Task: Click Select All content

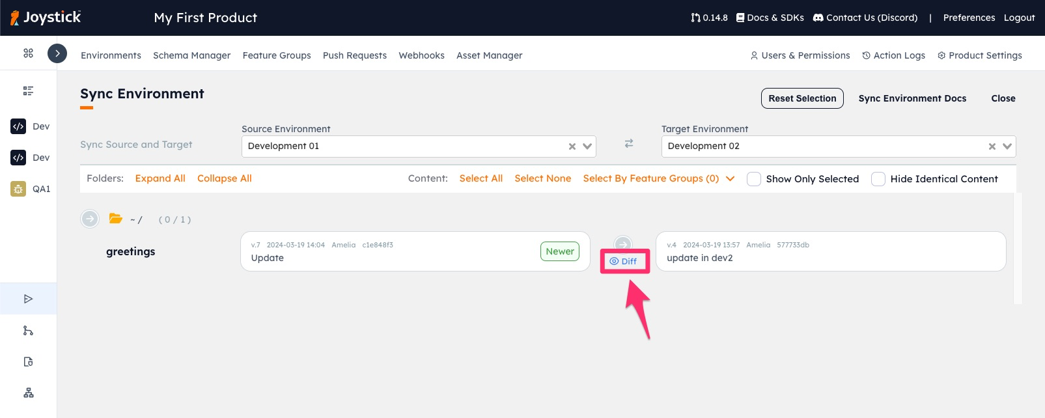Action: (481, 178)
